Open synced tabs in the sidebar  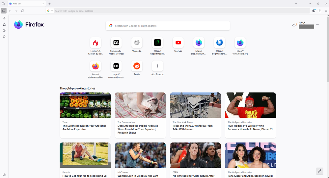[x=4, y=24]
